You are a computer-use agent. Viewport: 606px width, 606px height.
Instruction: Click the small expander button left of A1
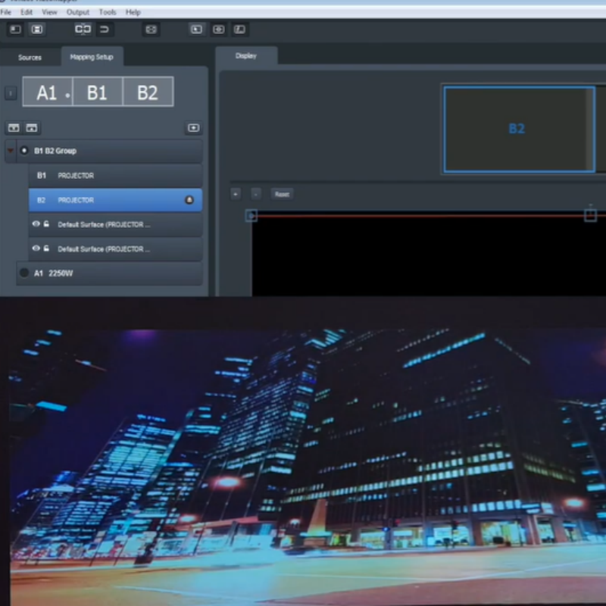(x=11, y=93)
